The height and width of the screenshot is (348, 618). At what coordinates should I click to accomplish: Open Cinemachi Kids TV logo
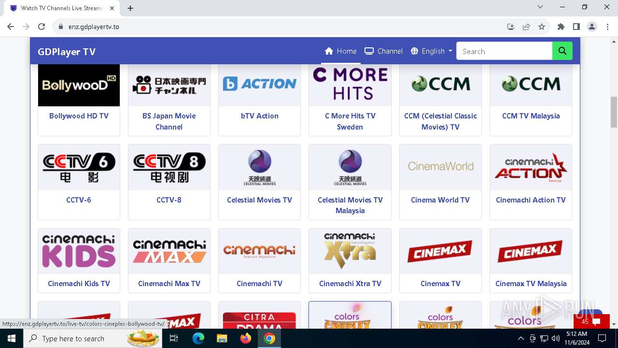tap(79, 251)
